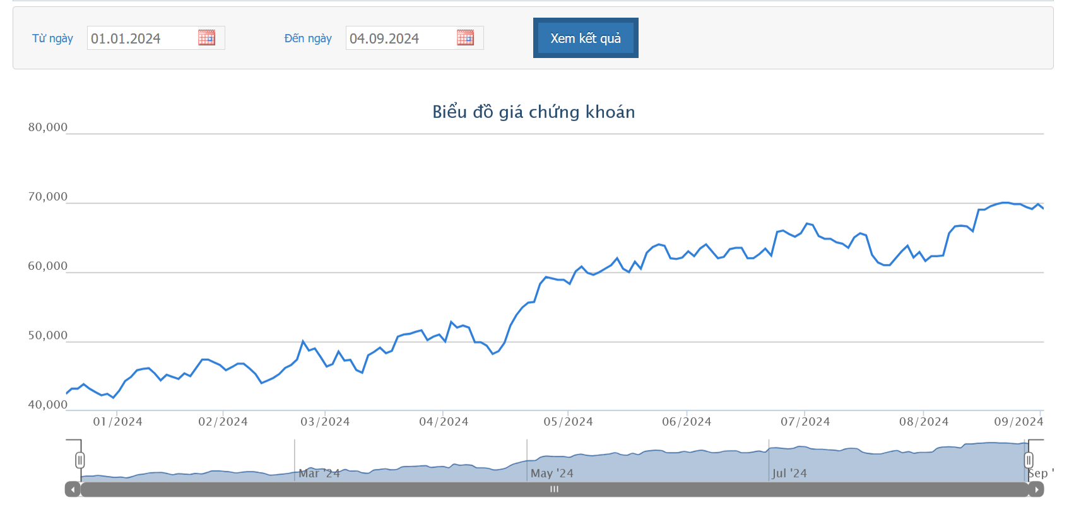Click the 08/2024 label on the x-axis
The height and width of the screenshot is (507, 1074).
point(924,422)
